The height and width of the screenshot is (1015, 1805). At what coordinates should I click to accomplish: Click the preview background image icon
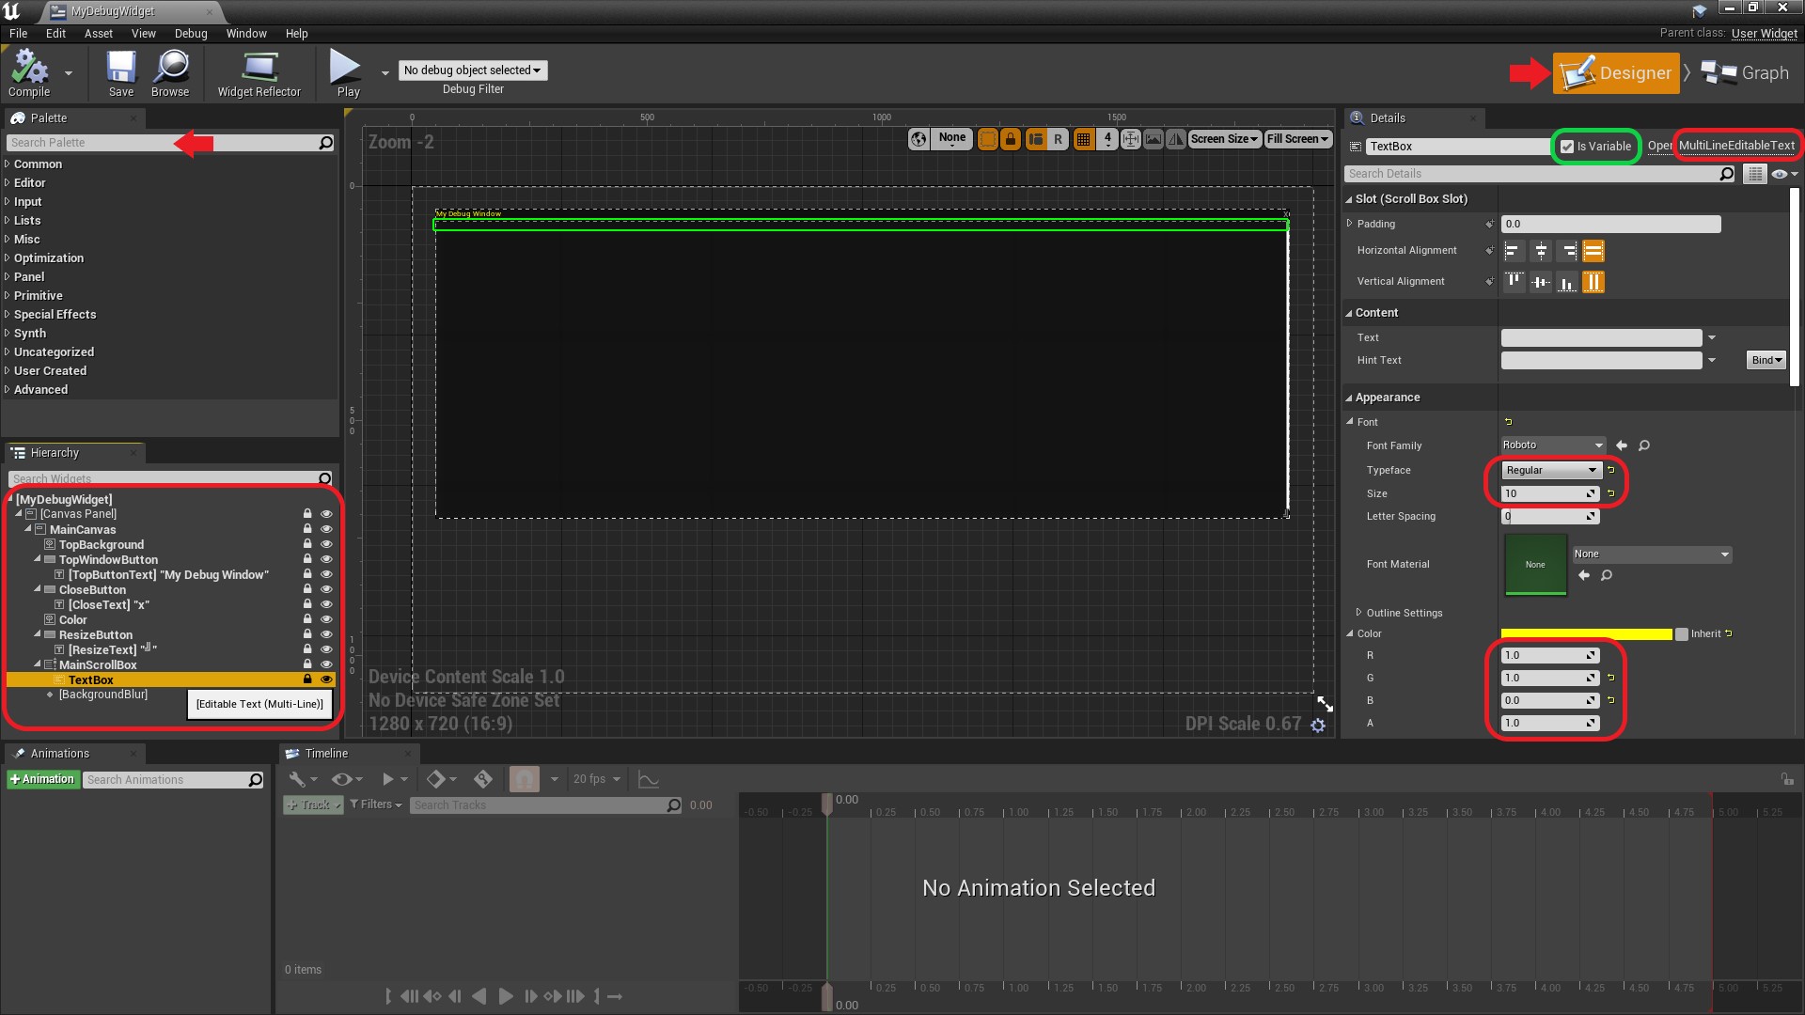(x=1154, y=139)
